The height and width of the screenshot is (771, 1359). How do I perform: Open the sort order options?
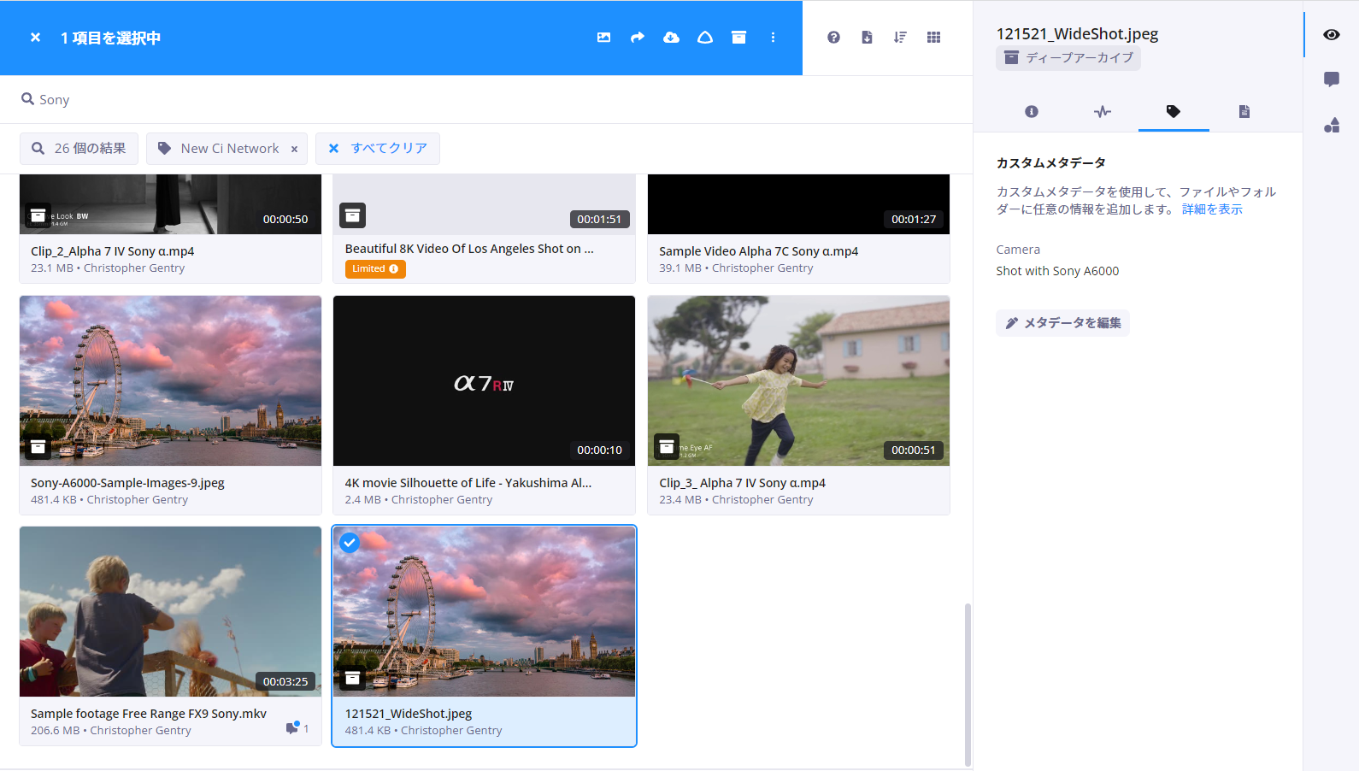(x=900, y=38)
